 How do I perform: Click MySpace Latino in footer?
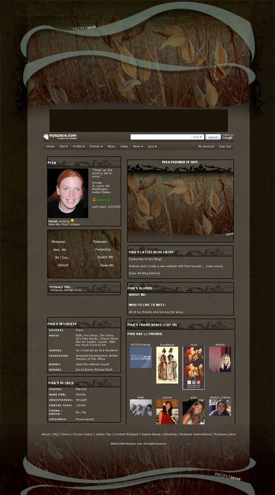click(225, 434)
